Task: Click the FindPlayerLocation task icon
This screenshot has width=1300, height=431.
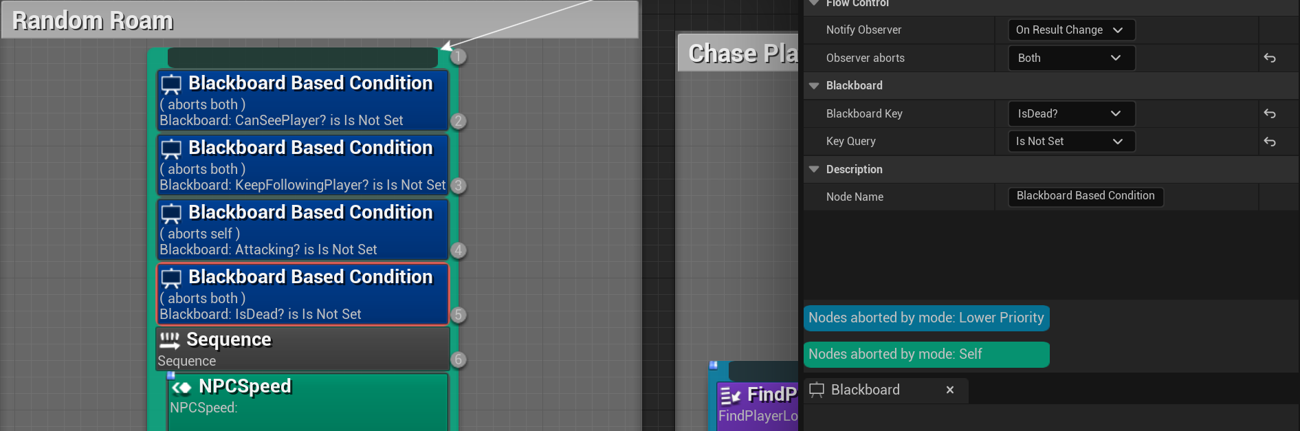Action: click(730, 395)
